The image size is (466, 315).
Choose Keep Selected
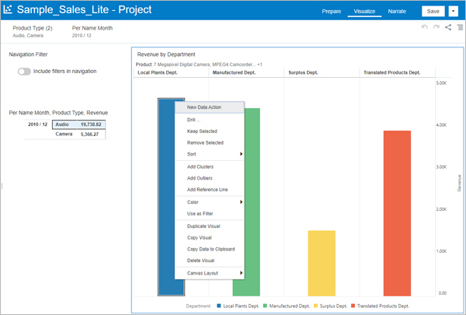tap(210, 131)
